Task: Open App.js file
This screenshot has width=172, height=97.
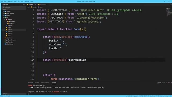Action: [x=9, y=28]
